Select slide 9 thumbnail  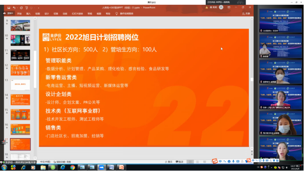click(20, 25)
